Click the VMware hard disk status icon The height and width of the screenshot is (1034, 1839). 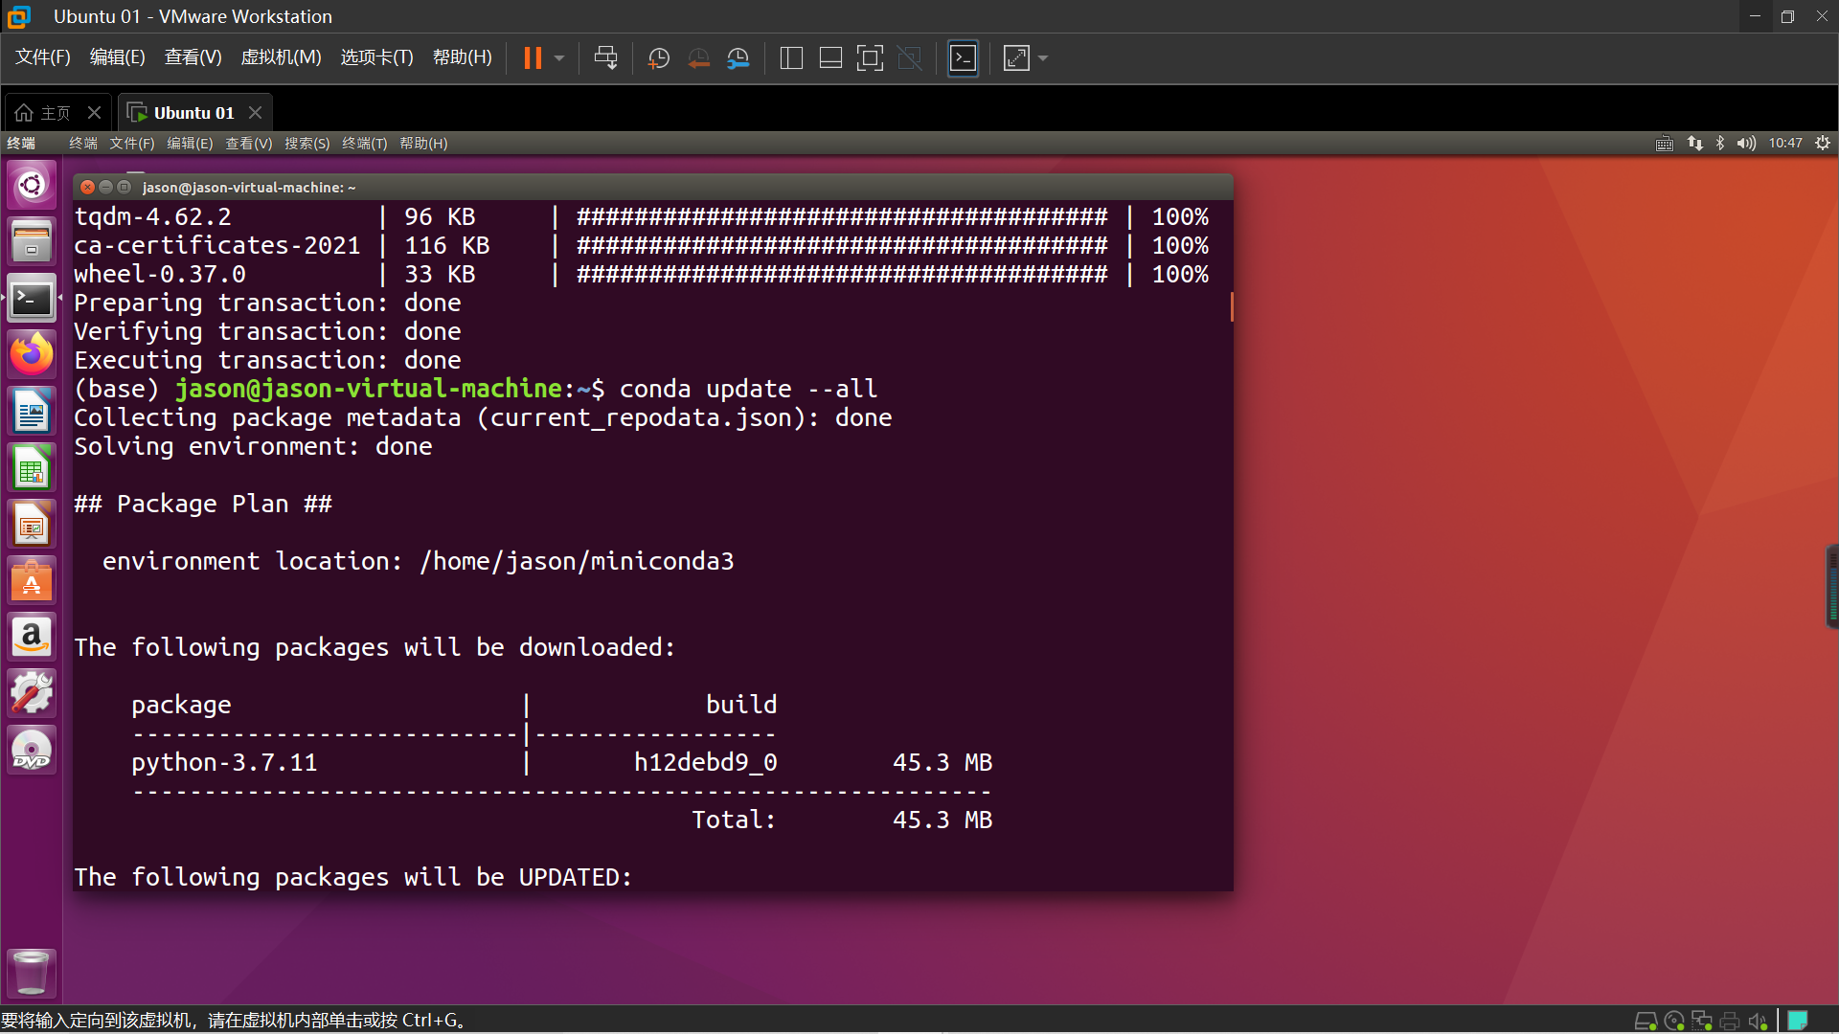pos(1646,1021)
